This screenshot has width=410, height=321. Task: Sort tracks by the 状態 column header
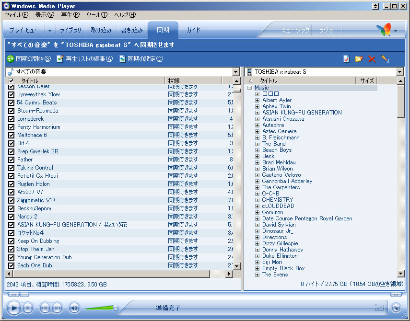point(193,80)
